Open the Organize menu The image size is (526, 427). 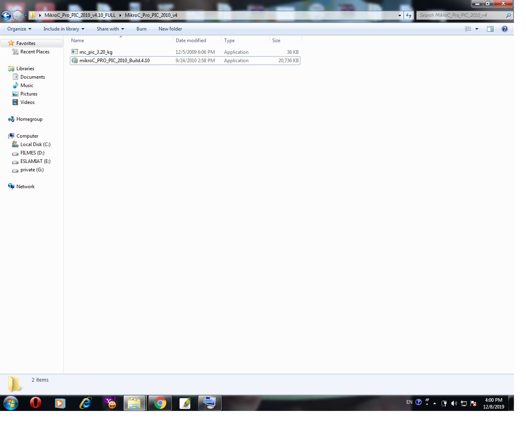(19, 29)
